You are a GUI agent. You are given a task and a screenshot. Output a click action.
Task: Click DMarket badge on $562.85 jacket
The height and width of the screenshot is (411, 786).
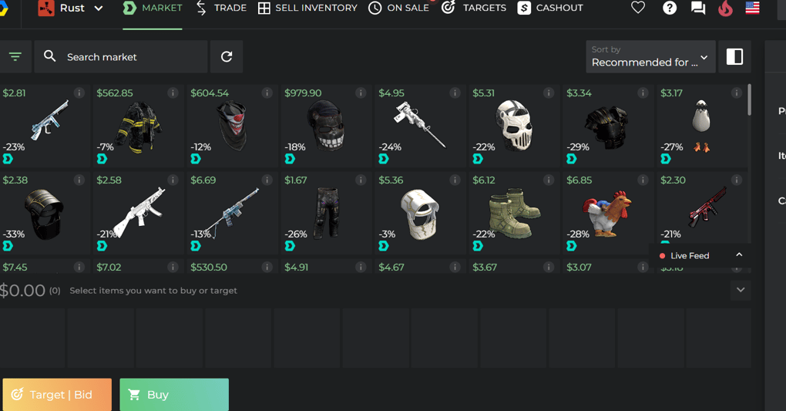pos(102,159)
